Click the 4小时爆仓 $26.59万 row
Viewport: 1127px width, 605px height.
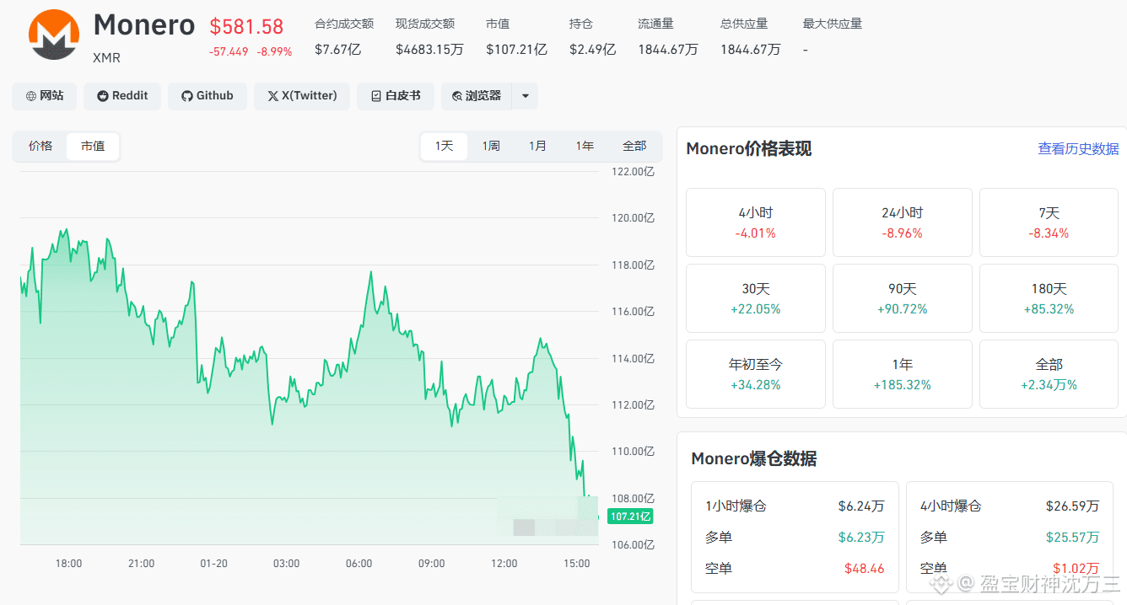pos(1010,506)
